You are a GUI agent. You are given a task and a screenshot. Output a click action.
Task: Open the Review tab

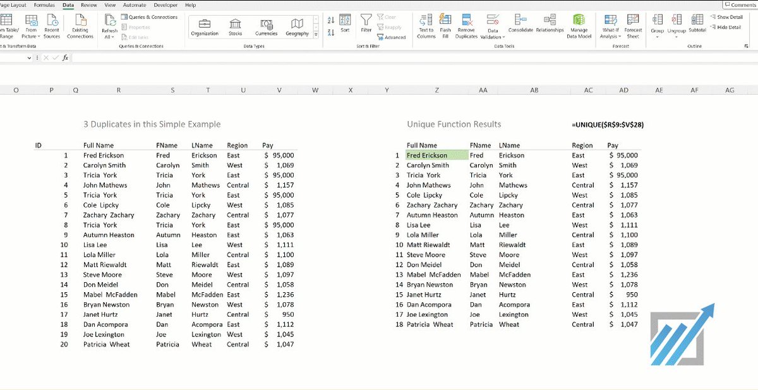coord(89,4)
